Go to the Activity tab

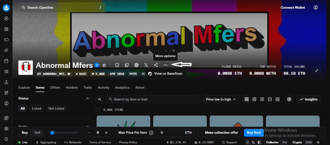point(103,87)
